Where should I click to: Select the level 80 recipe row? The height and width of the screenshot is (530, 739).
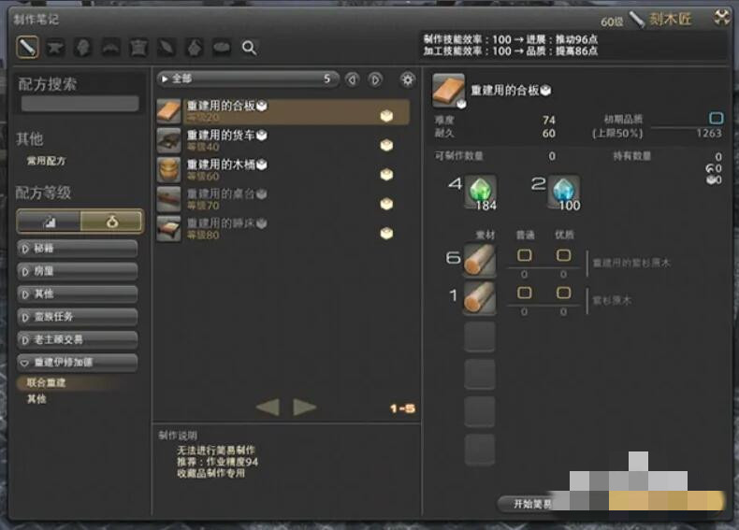(283, 228)
